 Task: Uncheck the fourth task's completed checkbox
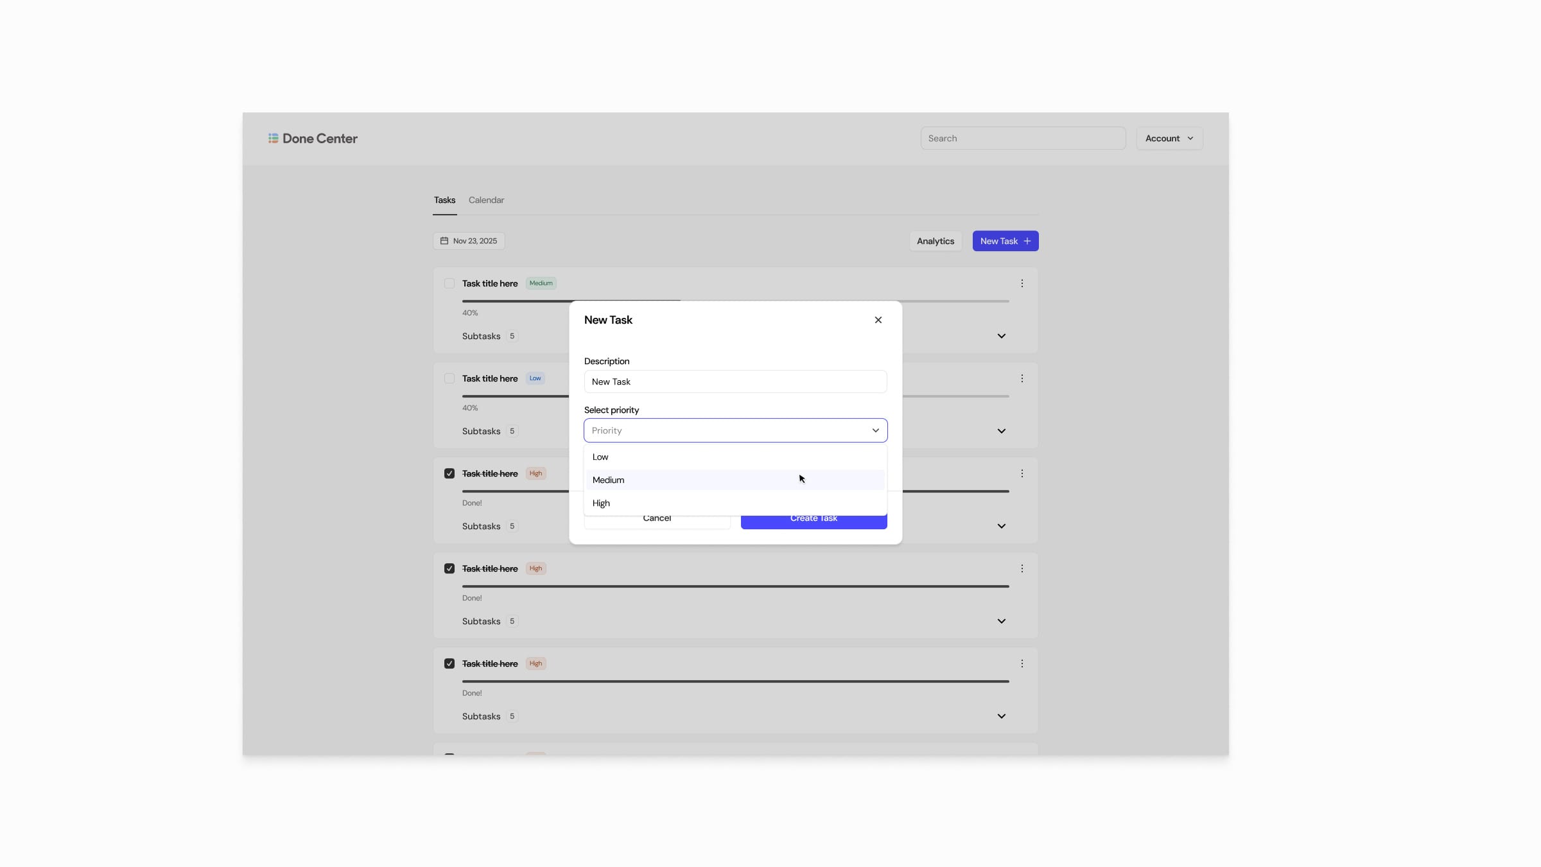coord(449,568)
